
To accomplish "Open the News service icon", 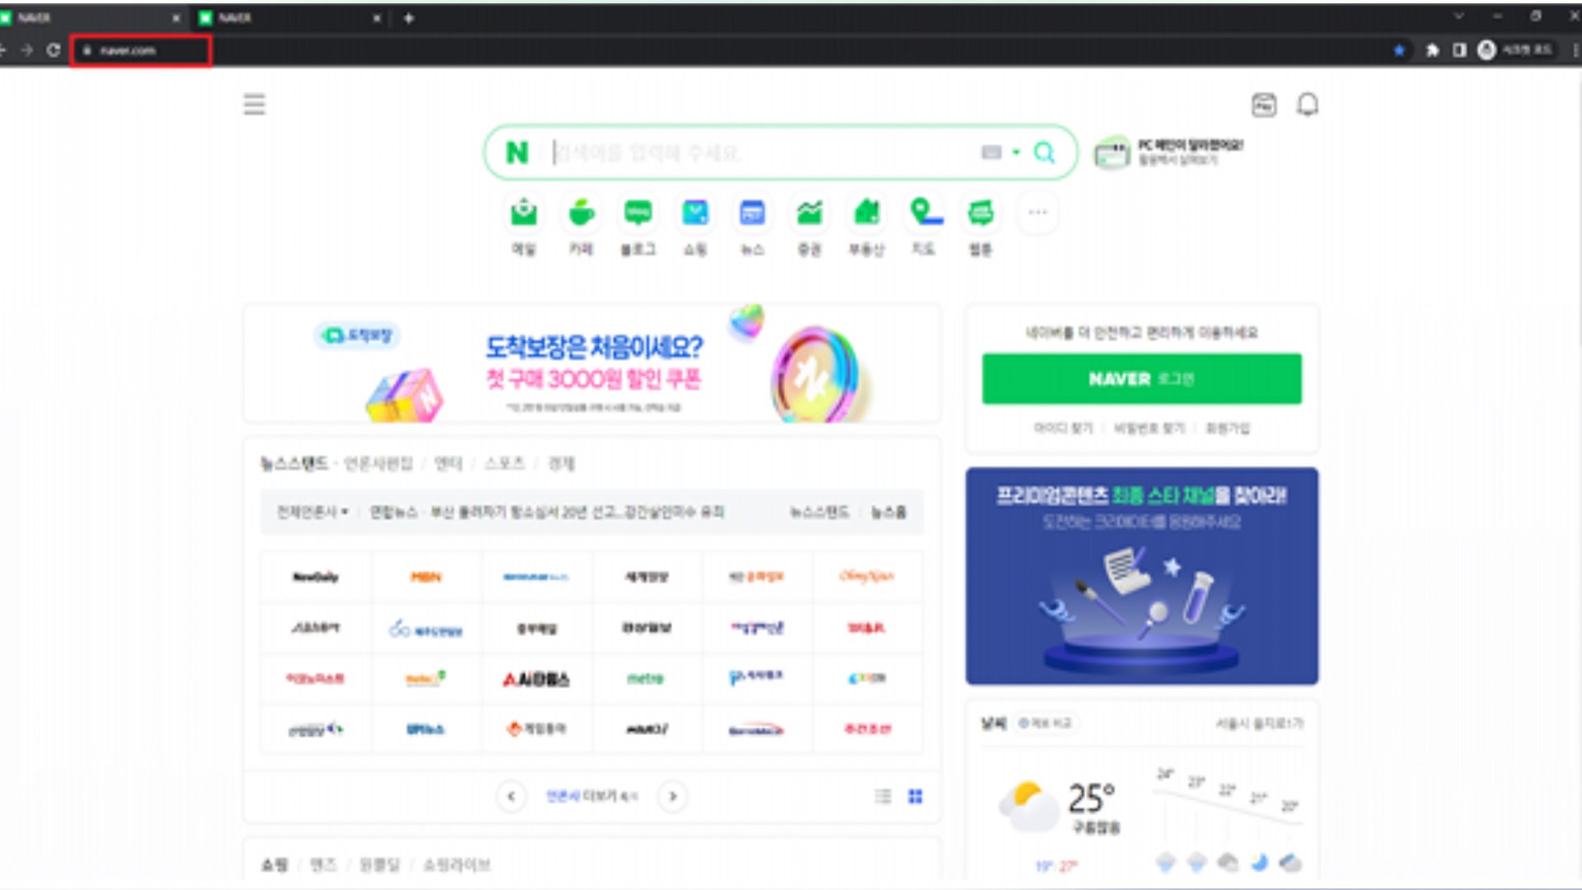I will [752, 213].
